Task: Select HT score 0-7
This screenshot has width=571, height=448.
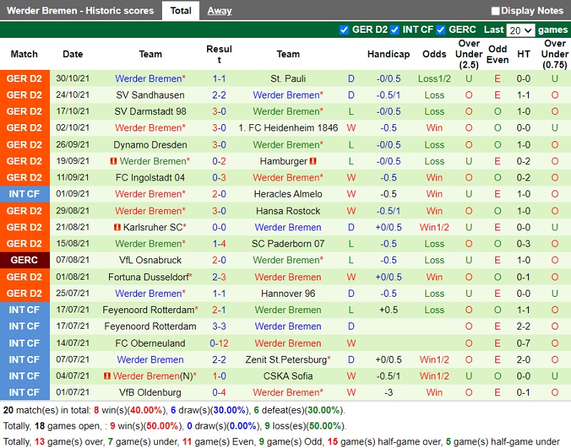Action: (x=523, y=343)
